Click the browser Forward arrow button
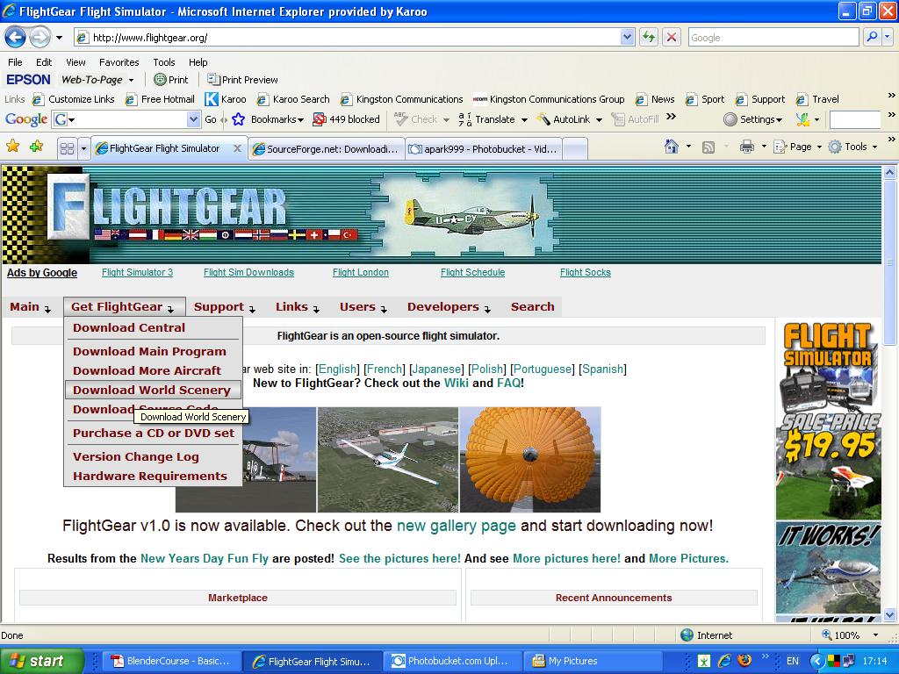 coord(40,38)
